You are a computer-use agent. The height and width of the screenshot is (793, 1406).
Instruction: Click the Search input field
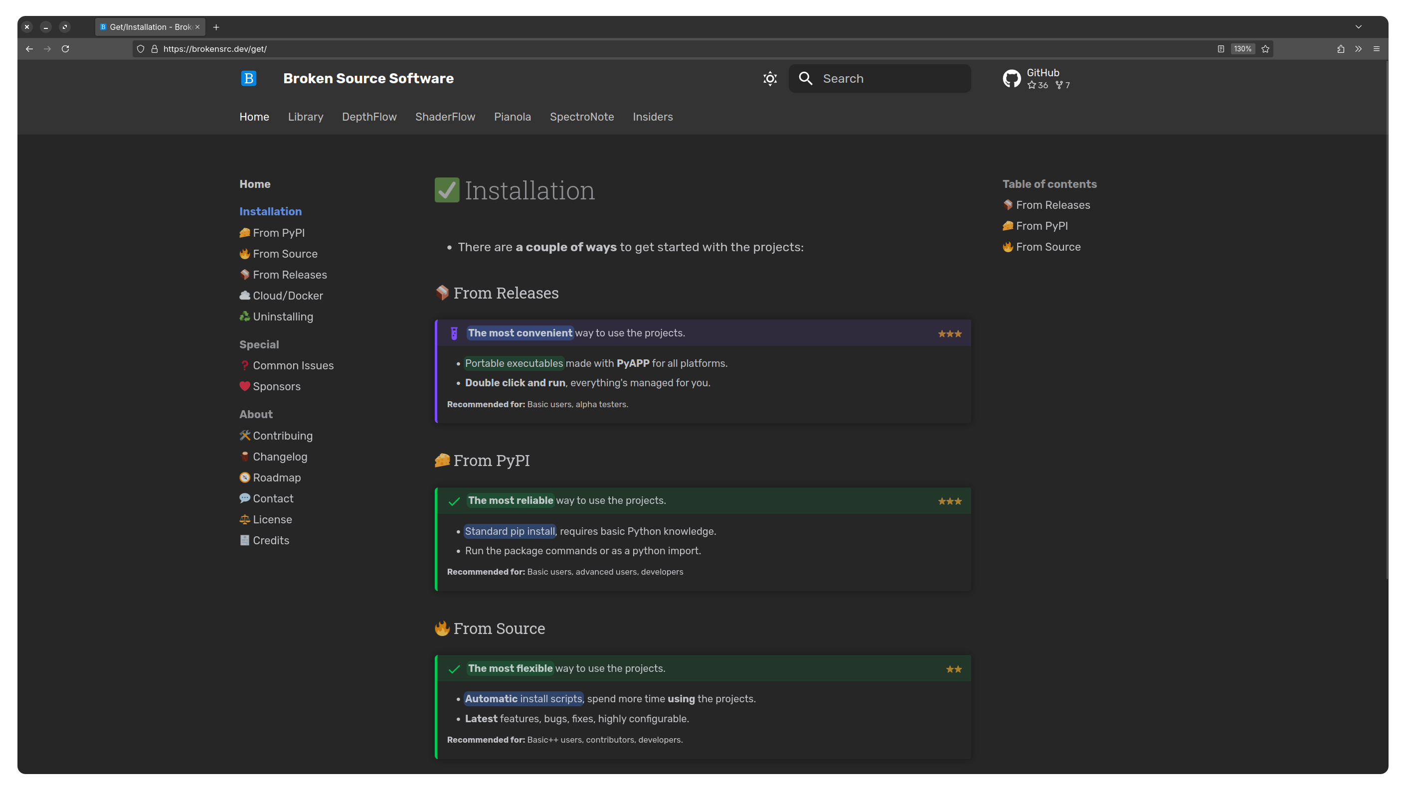pos(879,79)
